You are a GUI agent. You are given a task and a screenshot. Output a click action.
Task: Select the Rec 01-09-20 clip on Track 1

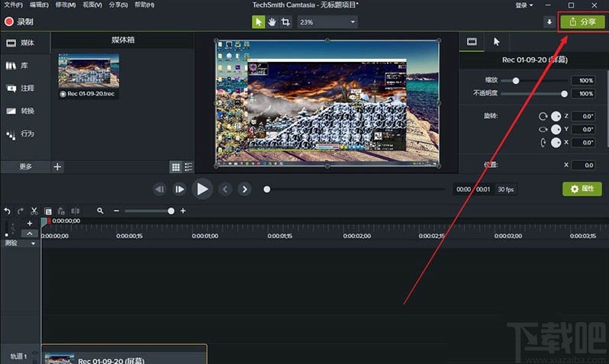pyautogui.click(x=124, y=354)
